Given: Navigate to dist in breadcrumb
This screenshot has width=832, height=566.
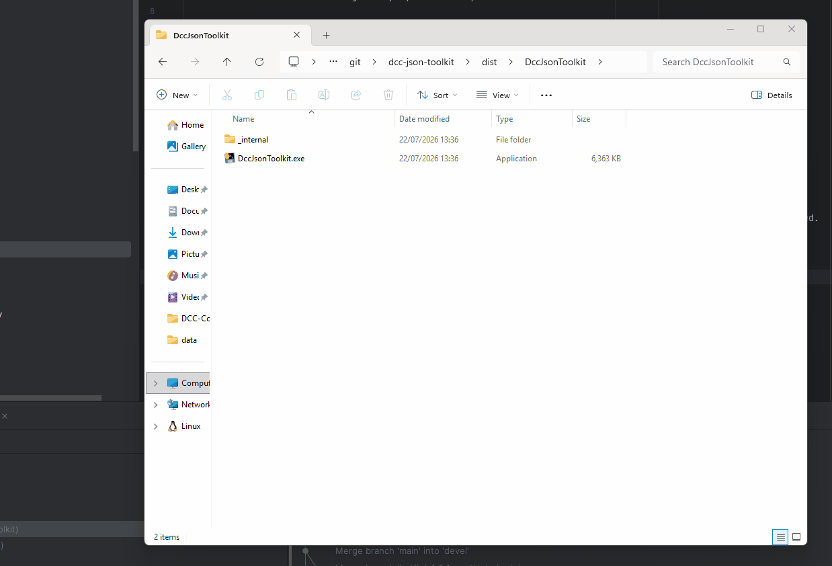Looking at the screenshot, I should 489,62.
